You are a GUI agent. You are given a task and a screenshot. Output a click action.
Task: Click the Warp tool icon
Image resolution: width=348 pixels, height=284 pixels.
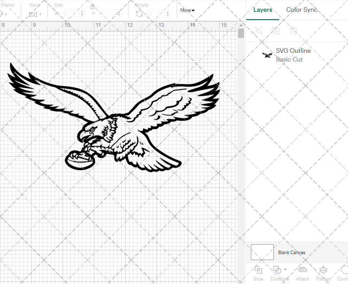(34, 14)
